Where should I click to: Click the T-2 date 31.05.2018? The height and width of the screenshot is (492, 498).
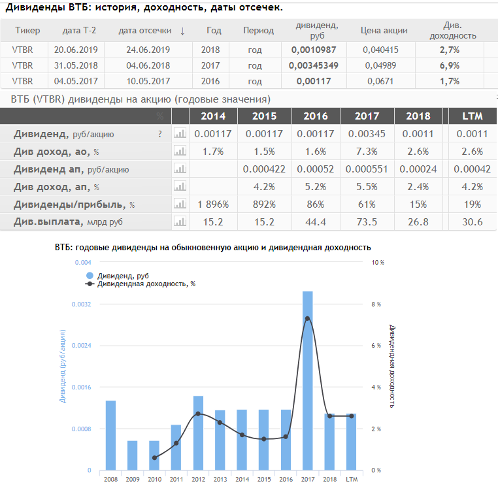[x=76, y=65]
